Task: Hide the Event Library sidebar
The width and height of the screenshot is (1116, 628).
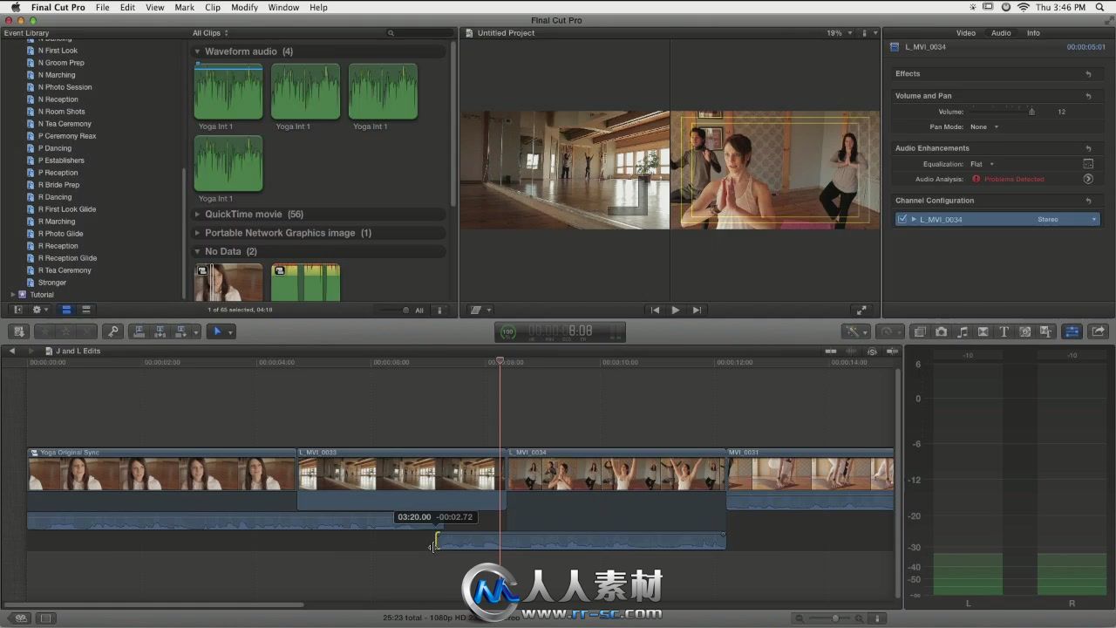Action: tap(18, 310)
